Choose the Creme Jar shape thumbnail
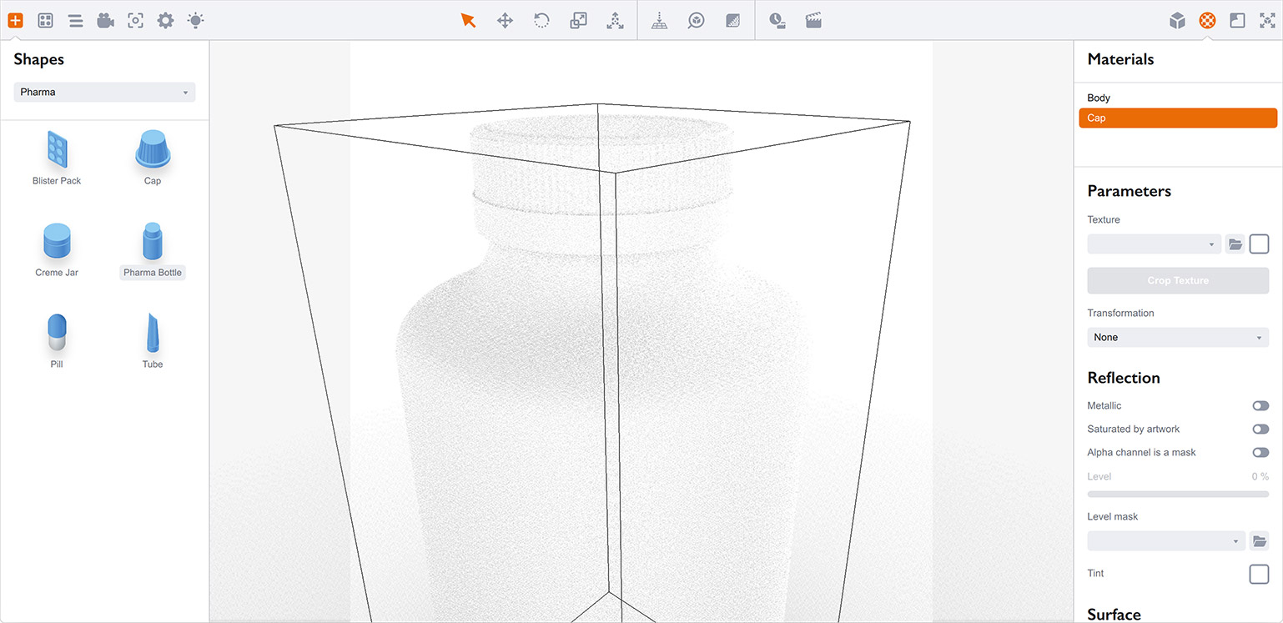The width and height of the screenshot is (1283, 623). [x=57, y=244]
